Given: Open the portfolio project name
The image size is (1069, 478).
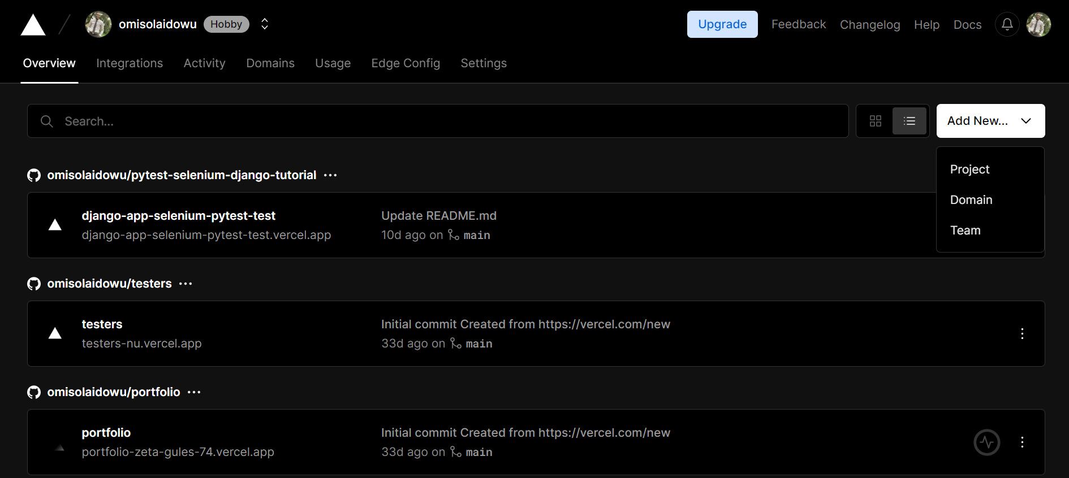Looking at the screenshot, I should [x=106, y=433].
